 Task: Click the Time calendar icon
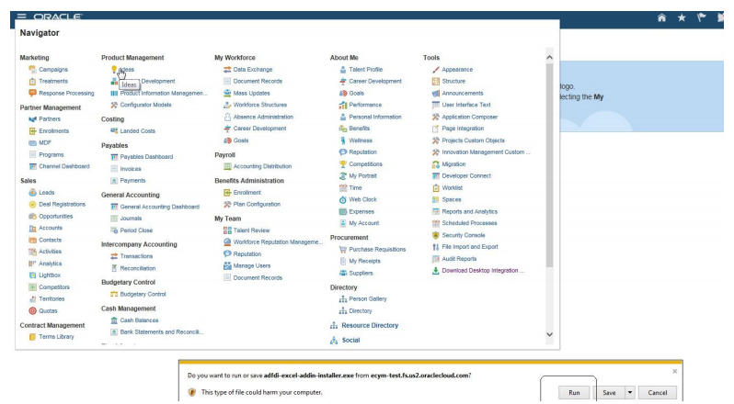tap(343, 187)
